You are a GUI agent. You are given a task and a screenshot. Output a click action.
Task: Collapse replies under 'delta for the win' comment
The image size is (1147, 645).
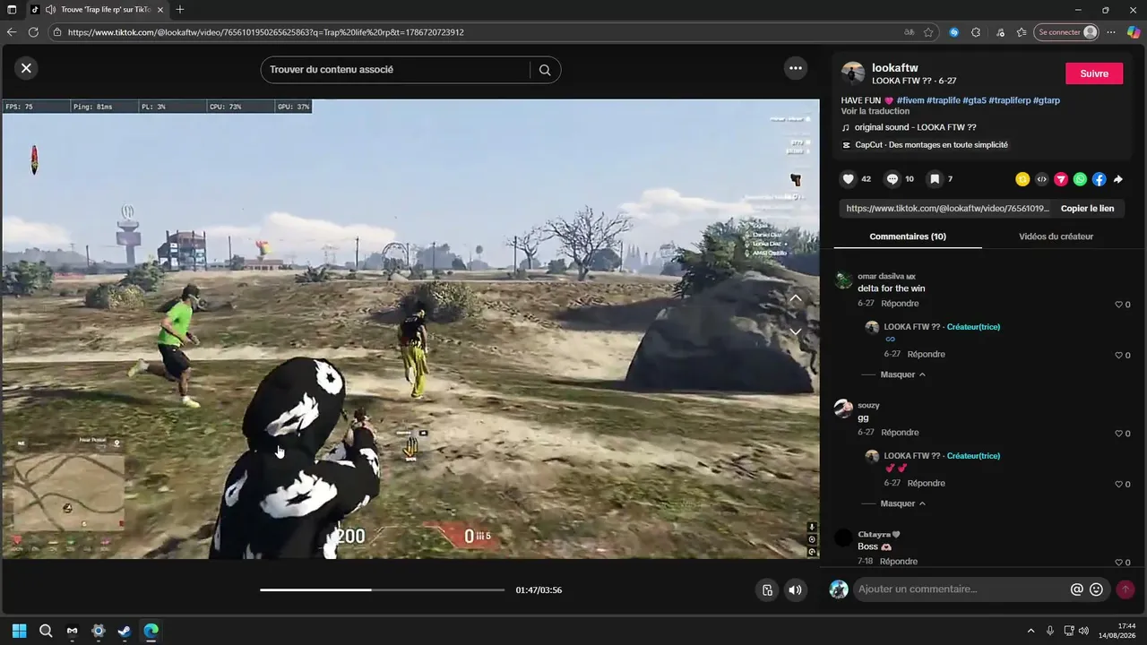902,374
